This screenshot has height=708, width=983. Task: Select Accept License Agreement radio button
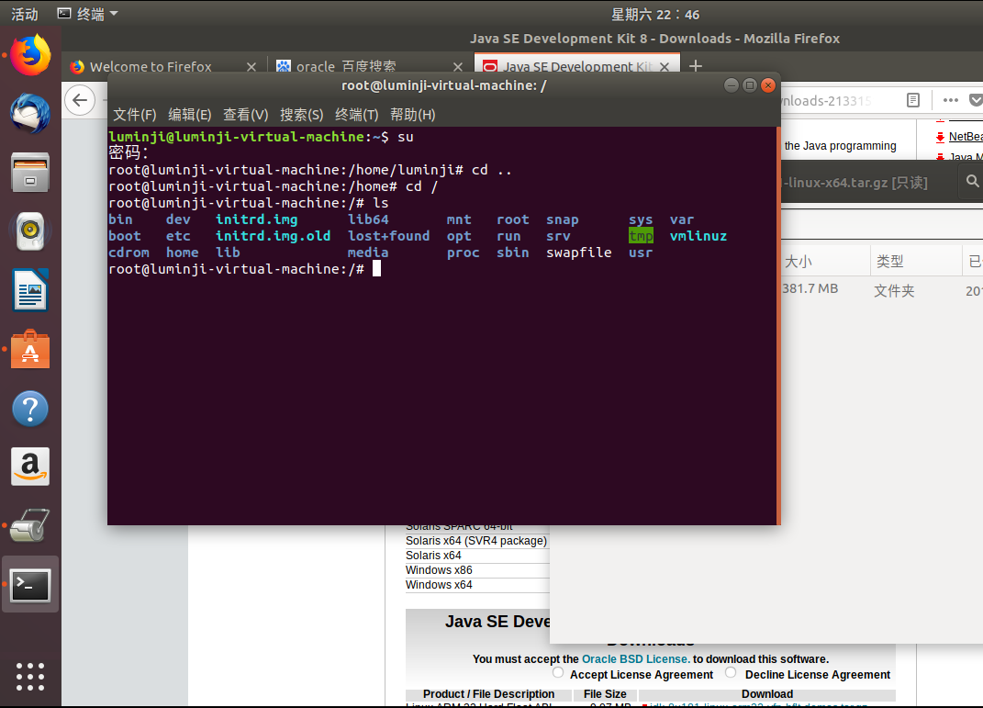click(558, 672)
